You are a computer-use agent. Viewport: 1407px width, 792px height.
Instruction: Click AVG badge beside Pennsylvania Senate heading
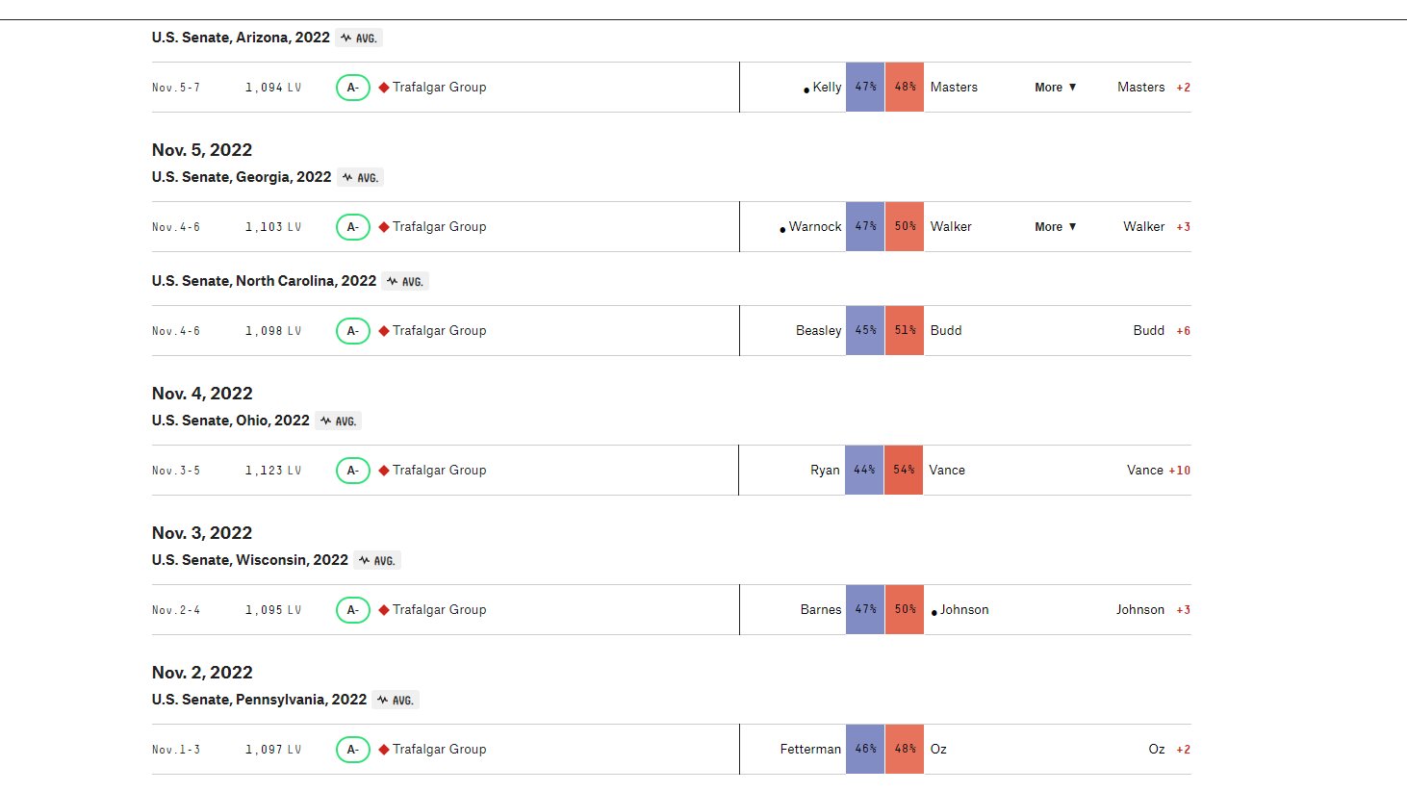[396, 701]
